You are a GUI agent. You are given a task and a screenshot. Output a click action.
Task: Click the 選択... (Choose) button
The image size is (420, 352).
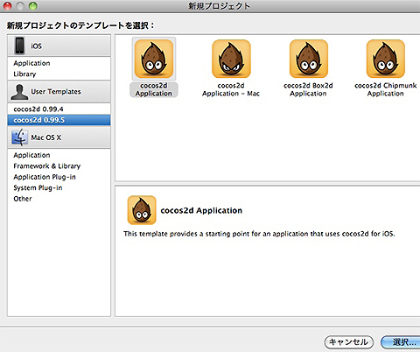(401, 341)
